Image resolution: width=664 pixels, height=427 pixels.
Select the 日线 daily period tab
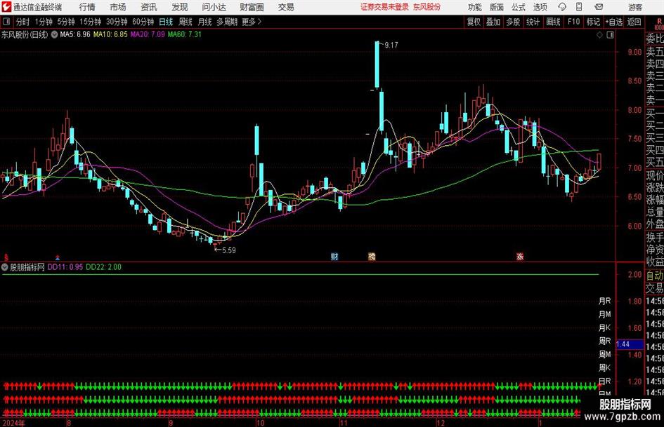coord(166,22)
